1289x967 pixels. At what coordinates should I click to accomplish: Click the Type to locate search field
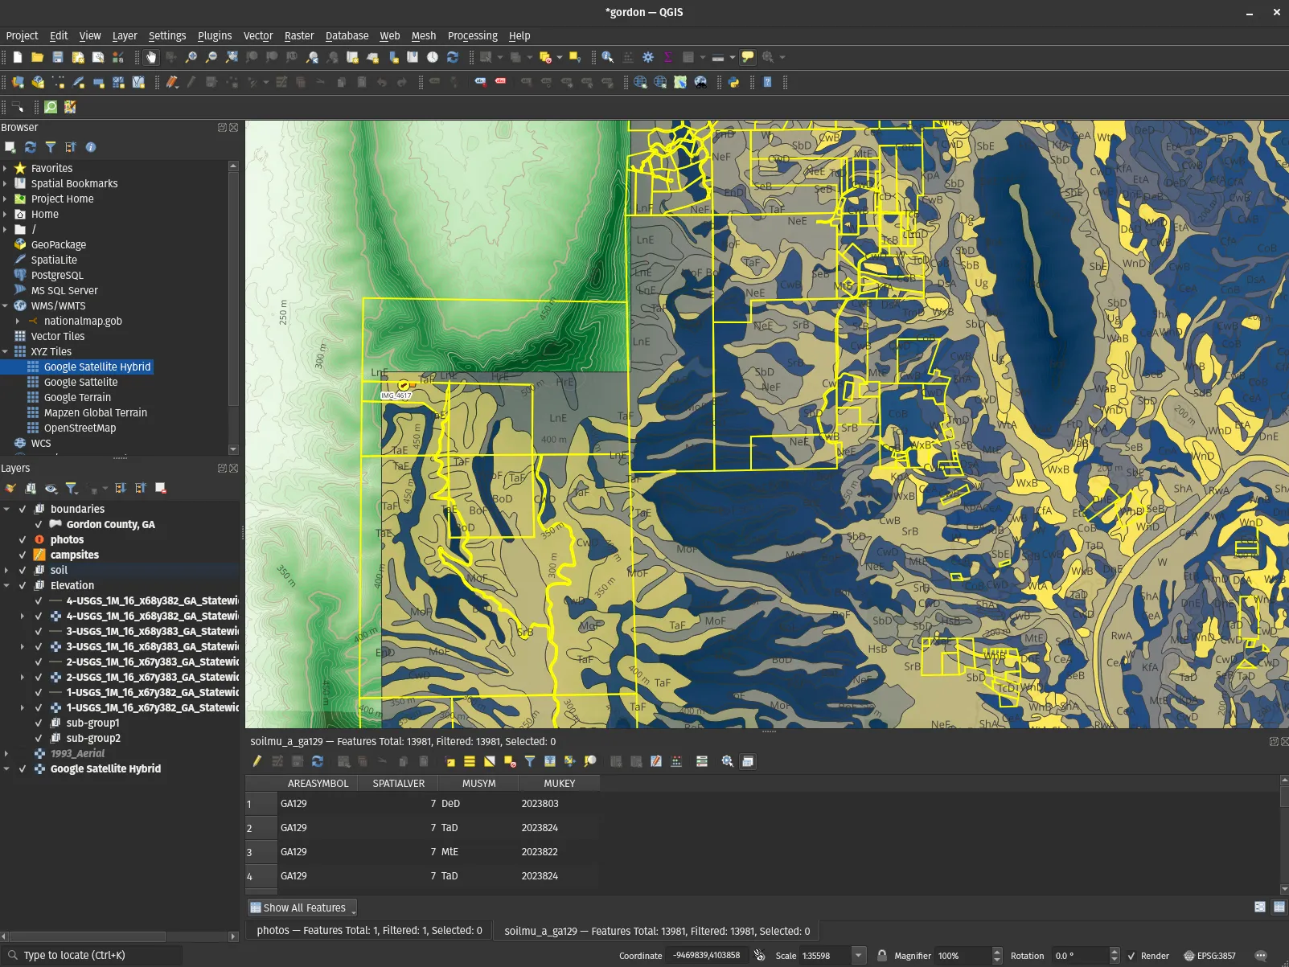pos(96,955)
